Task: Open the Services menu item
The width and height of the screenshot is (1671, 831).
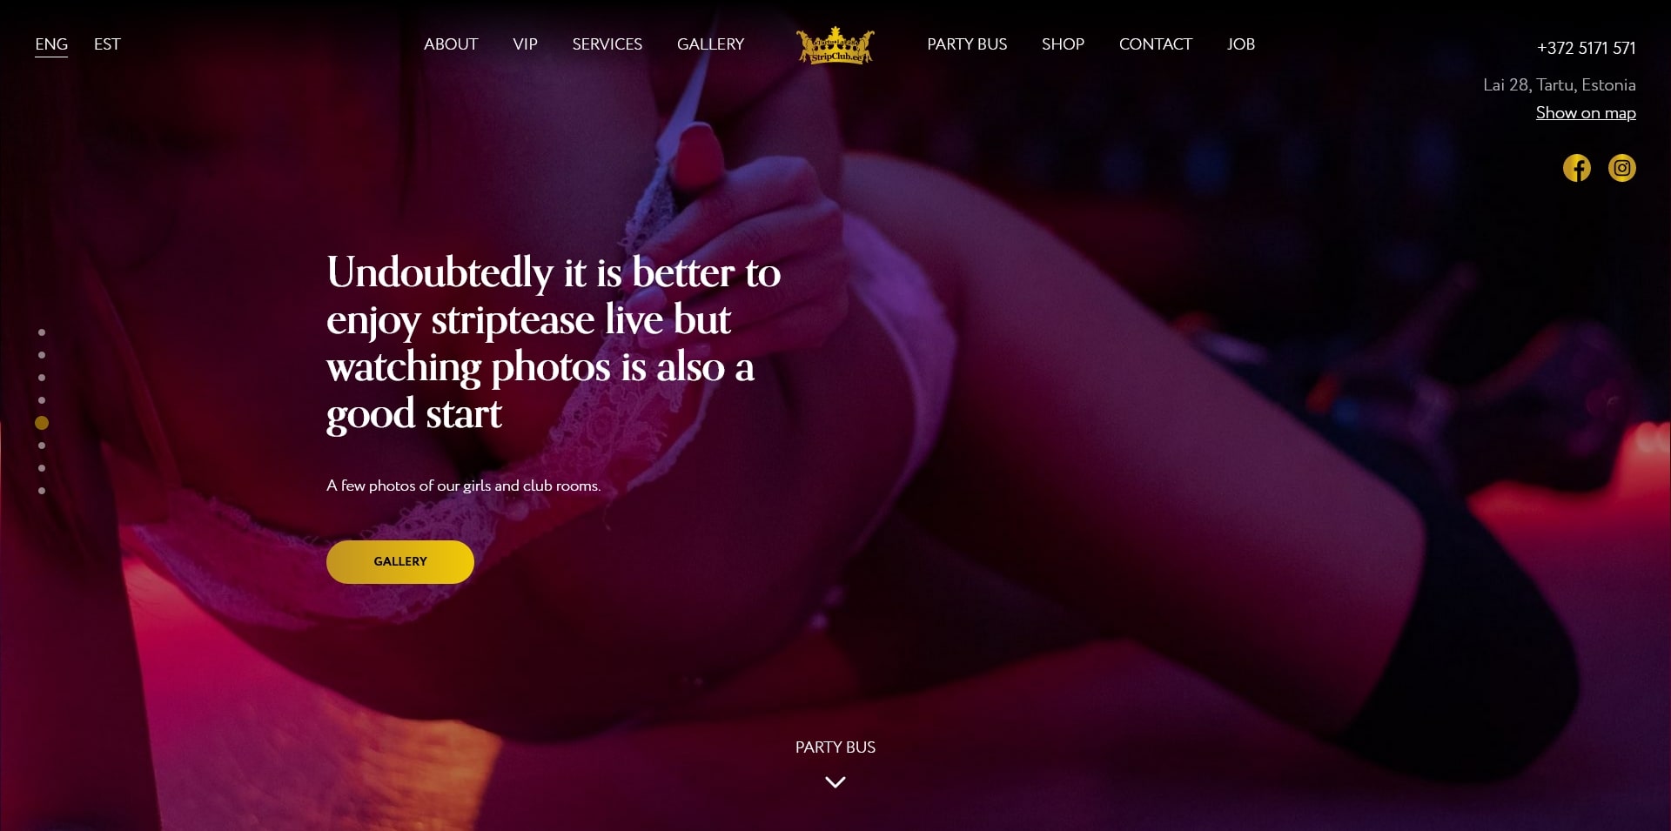Action: tap(607, 44)
